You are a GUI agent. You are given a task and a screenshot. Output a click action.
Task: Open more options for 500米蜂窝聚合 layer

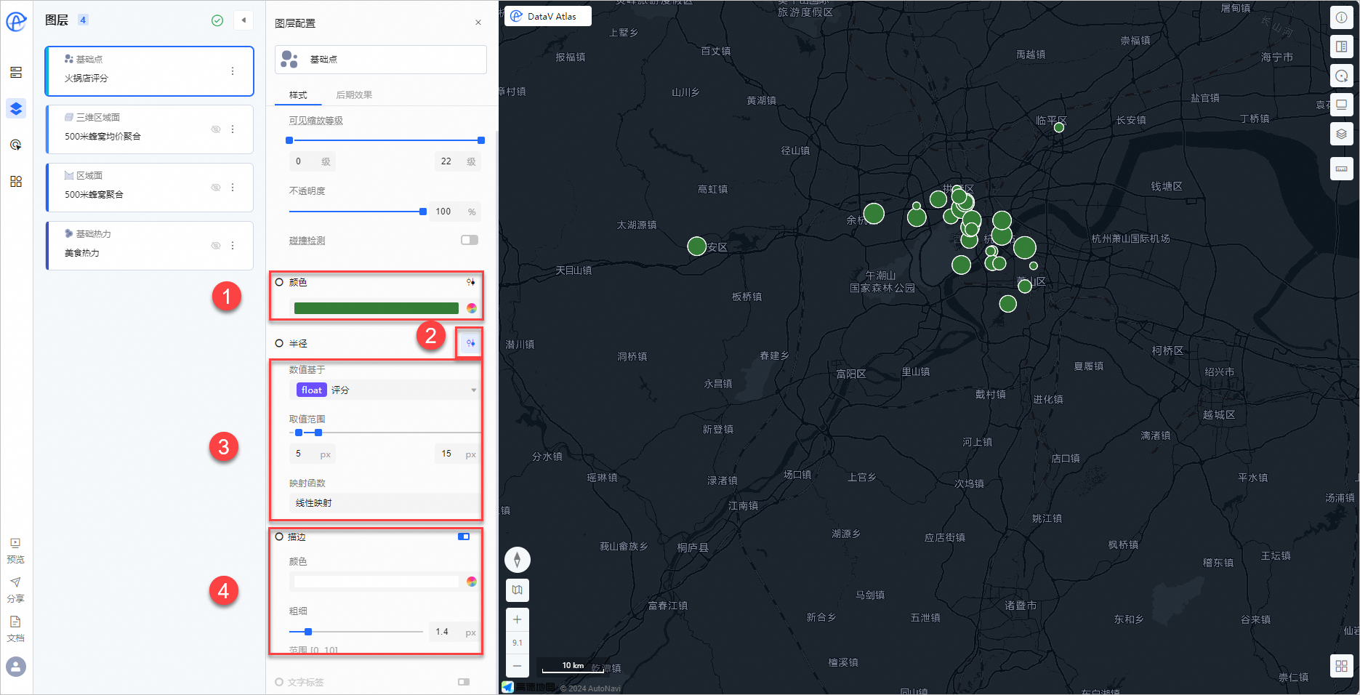point(233,188)
